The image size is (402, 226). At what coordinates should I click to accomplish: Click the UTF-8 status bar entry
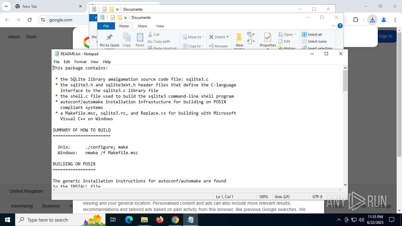[317, 196]
